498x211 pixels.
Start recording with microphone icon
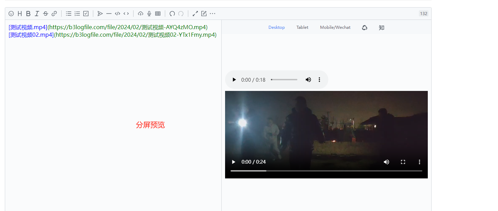(149, 14)
